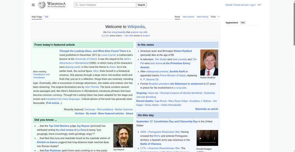Open the Robert Redford news link
The height and width of the screenshot is (152, 295).
point(183,51)
